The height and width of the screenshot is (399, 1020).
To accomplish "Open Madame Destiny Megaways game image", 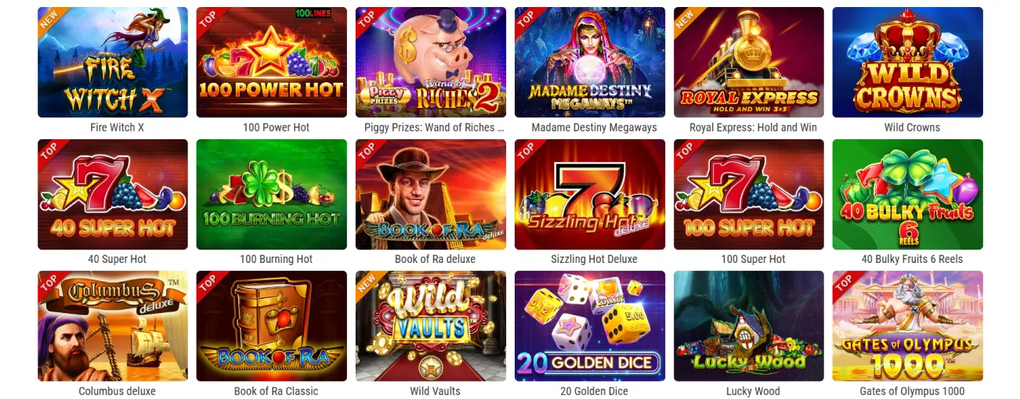I will tap(590, 63).
